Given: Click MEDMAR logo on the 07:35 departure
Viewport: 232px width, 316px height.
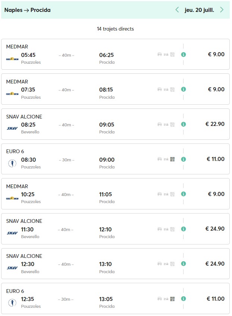Looking at the screenshot, I should pos(12,94).
